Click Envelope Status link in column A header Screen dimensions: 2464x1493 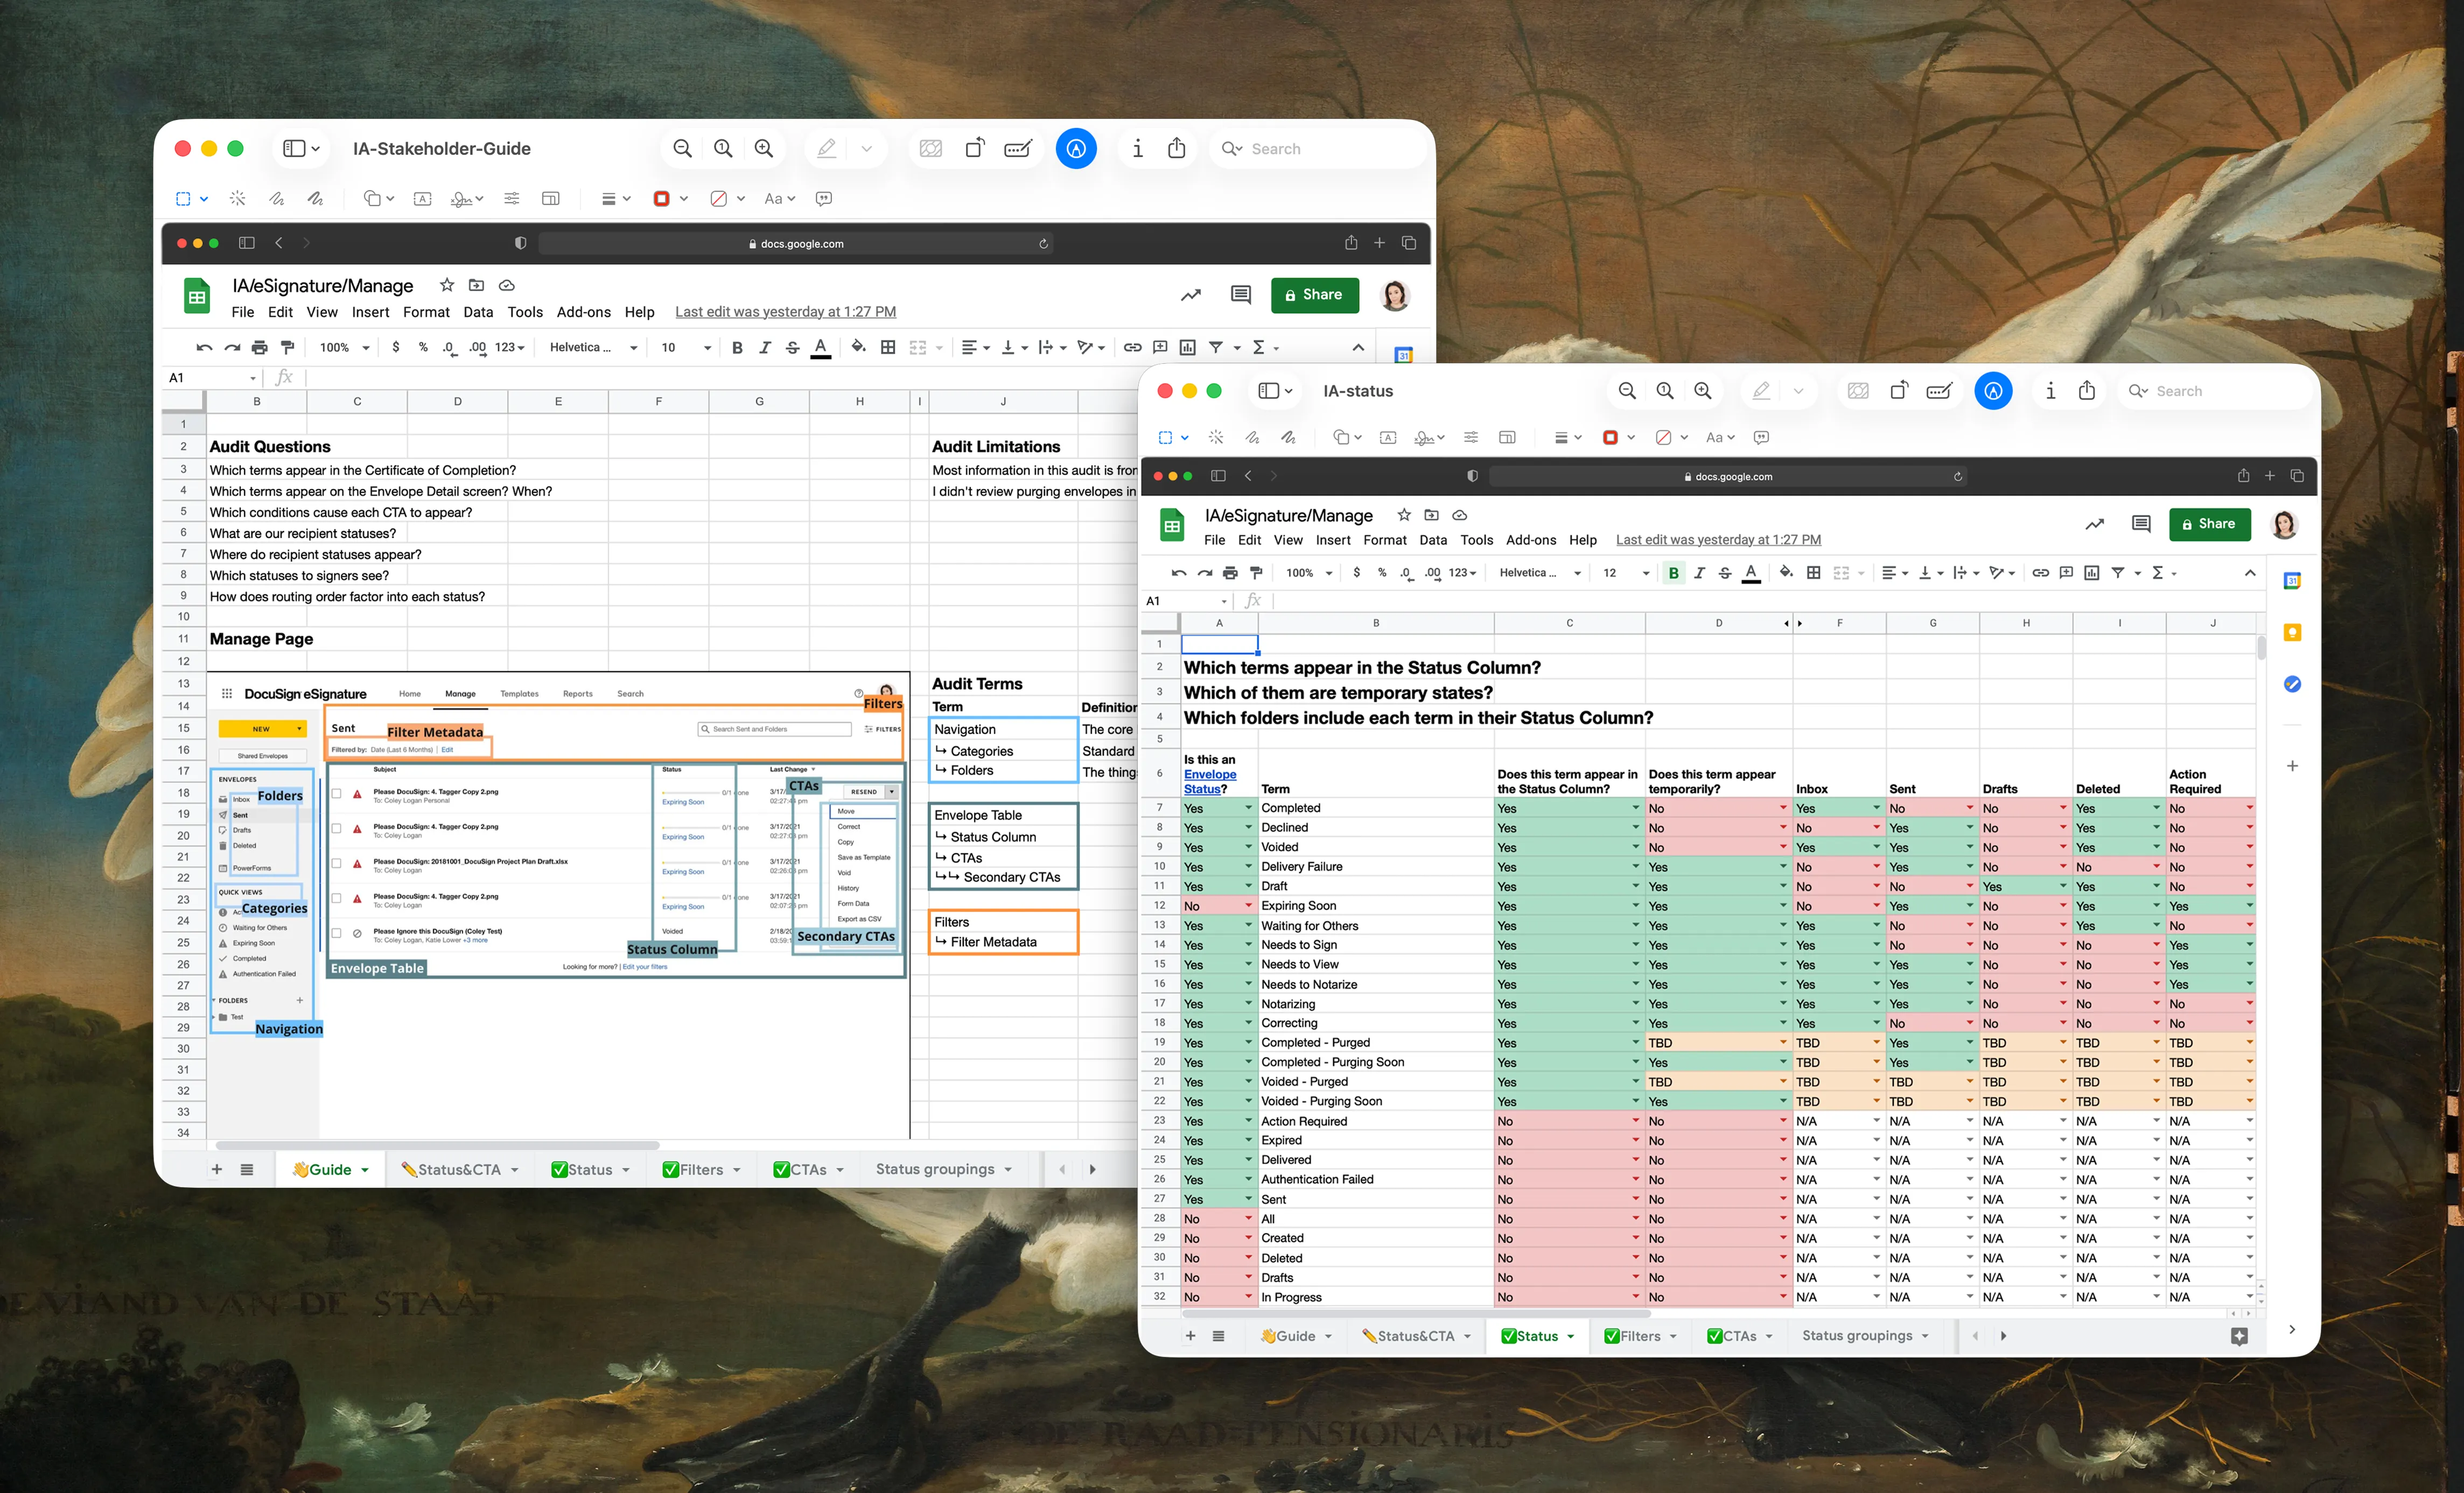tap(1209, 781)
